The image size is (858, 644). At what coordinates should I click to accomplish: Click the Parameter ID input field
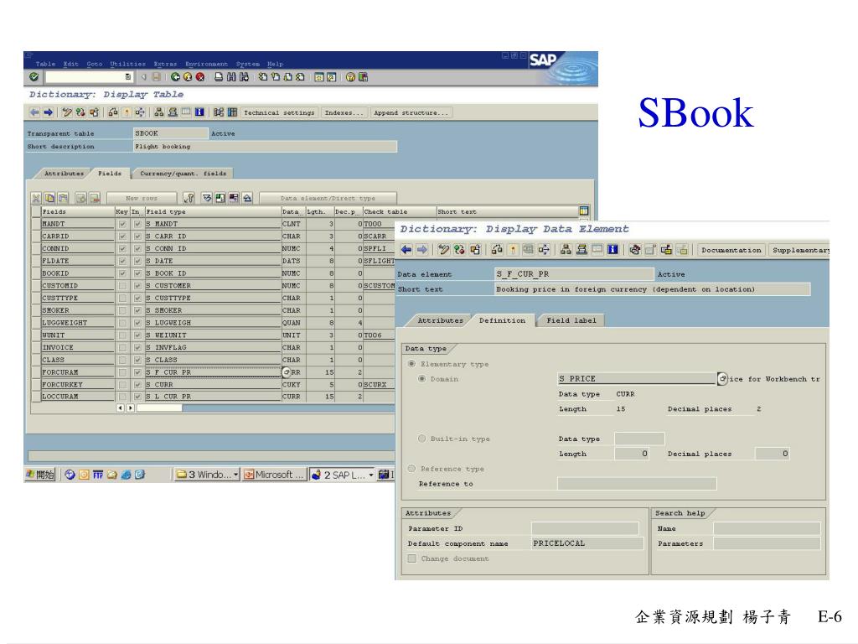pyautogui.click(x=584, y=528)
